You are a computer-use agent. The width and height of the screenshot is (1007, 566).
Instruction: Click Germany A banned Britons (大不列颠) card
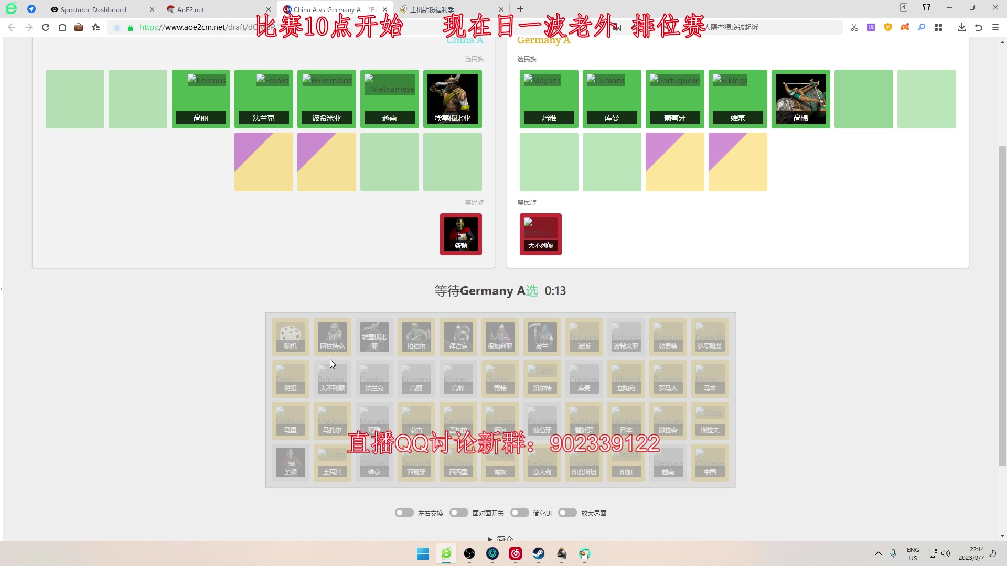(540, 234)
